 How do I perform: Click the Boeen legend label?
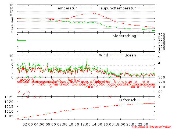[130, 55]
